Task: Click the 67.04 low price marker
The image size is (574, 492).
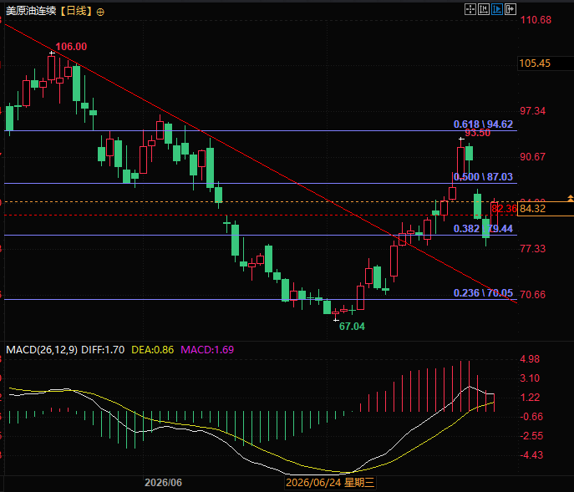Action: [x=352, y=326]
